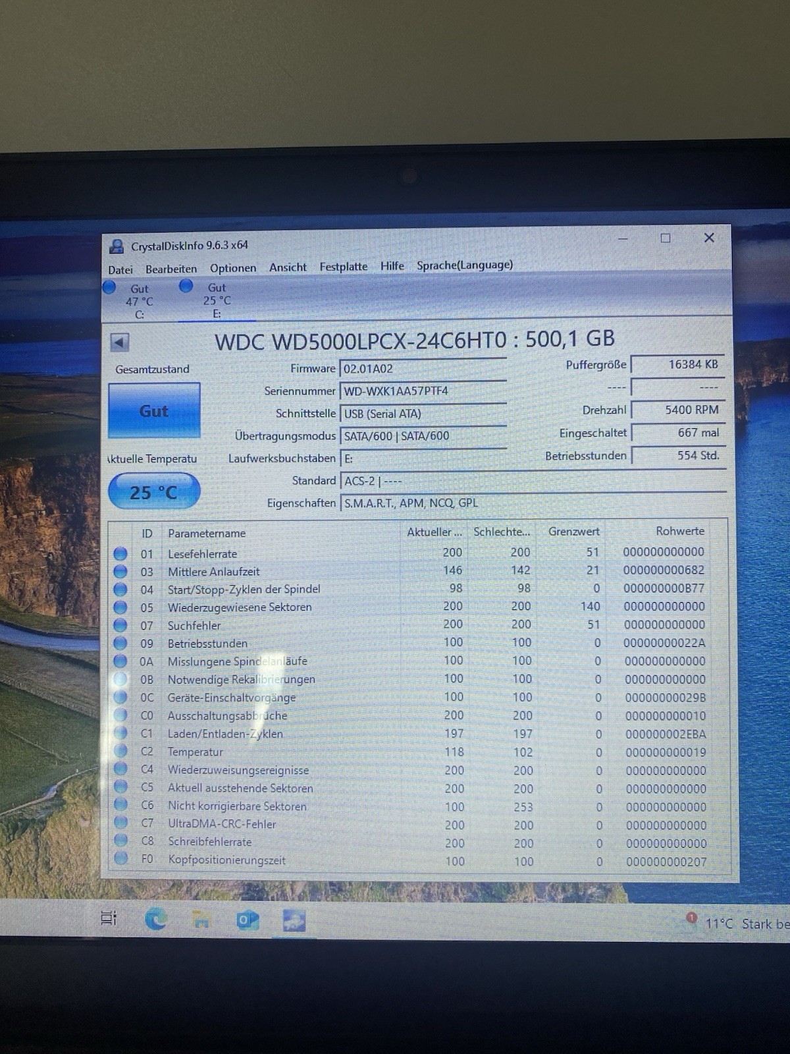Click status dot of Nicht korrigierbare Sektoren row

coord(120,804)
